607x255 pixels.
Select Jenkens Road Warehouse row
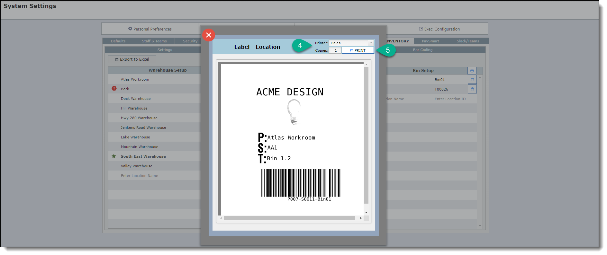pos(154,127)
